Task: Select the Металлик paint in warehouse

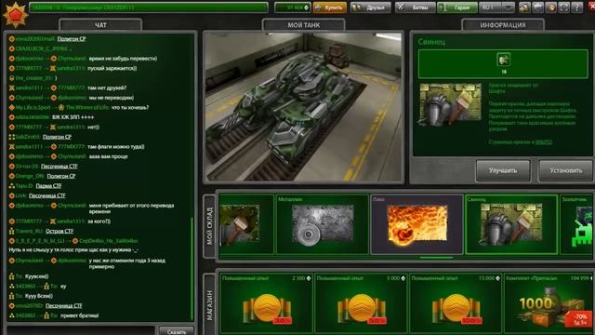Action: click(323, 224)
